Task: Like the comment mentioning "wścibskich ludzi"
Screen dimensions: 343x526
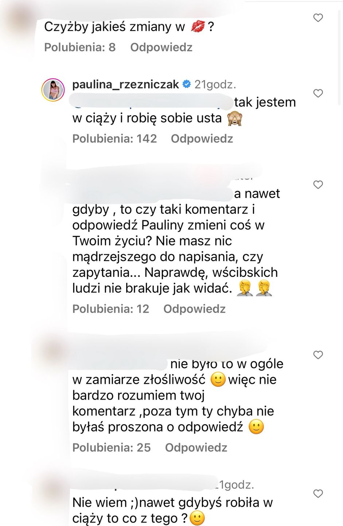Action: coord(318,185)
